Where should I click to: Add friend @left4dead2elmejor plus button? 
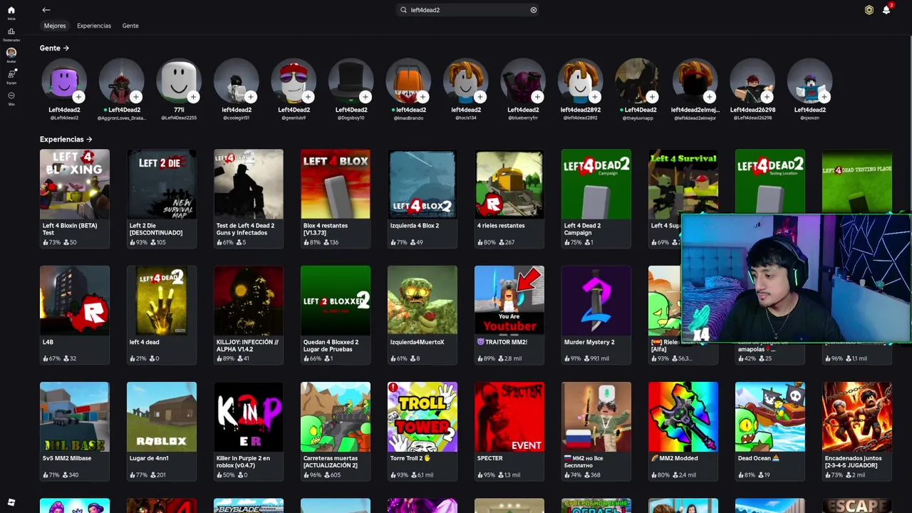[709, 97]
